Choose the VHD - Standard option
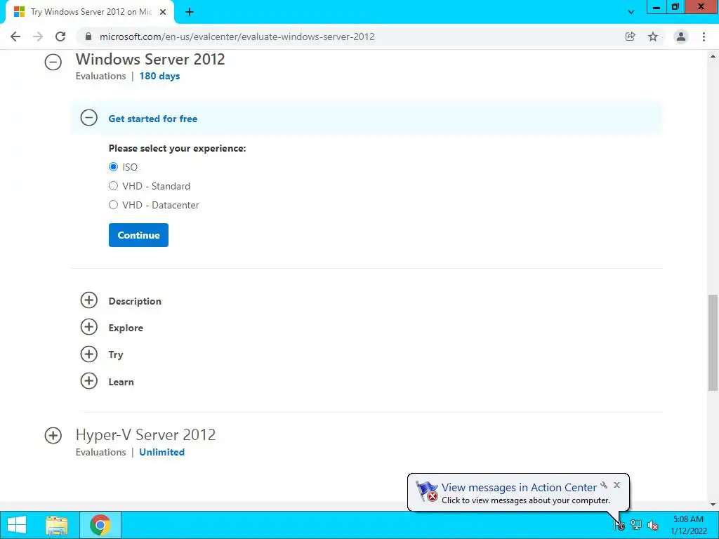This screenshot has height=539, width=719. (x=113, y=186)
